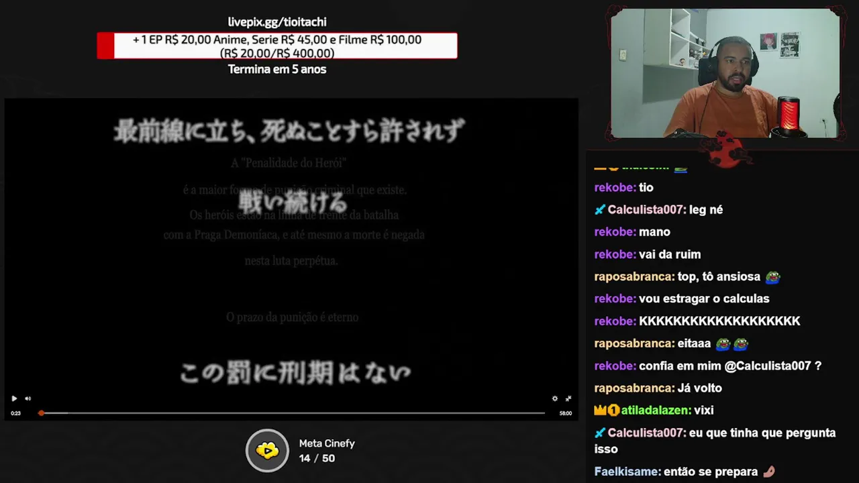Click the "Meta Cinefy" label
This screenshot has width=859, height=483.
point(327,443)
